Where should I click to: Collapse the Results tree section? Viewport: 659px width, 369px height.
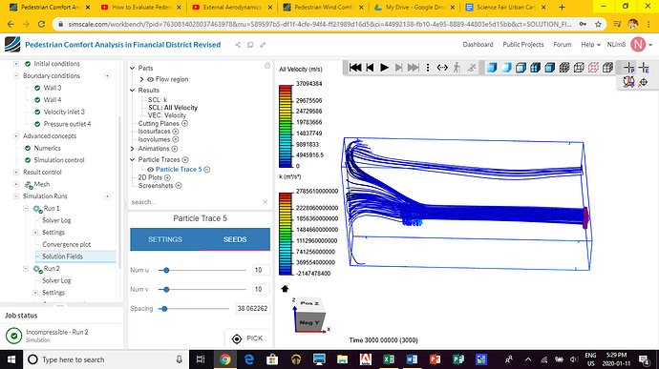[133, 91]
